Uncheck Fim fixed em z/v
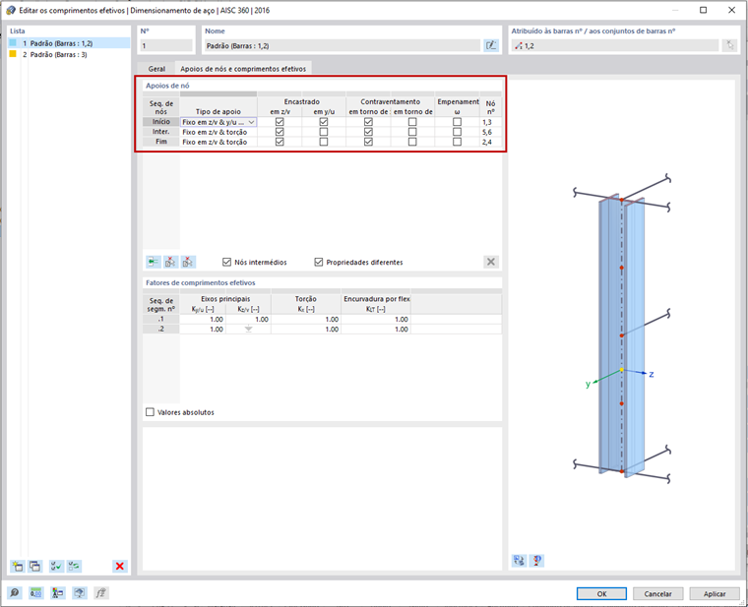This screenshot has height=607, width=748. click(x=280, y=142)
